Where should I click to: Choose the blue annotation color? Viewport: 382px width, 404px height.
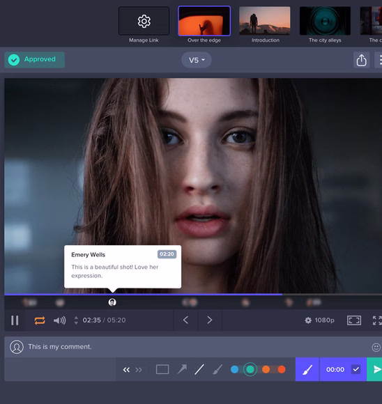click(x=234, y=369)
